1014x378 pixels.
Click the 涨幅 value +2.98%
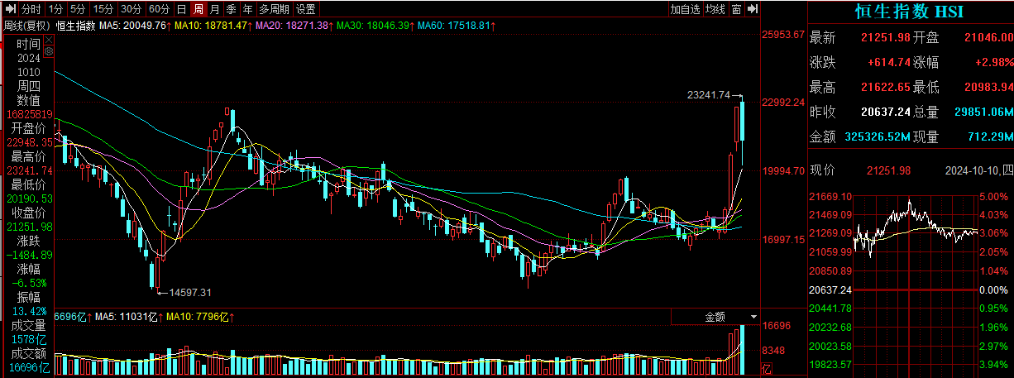(993, 62)
